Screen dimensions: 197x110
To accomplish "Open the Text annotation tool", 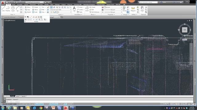I will [74, 9].
